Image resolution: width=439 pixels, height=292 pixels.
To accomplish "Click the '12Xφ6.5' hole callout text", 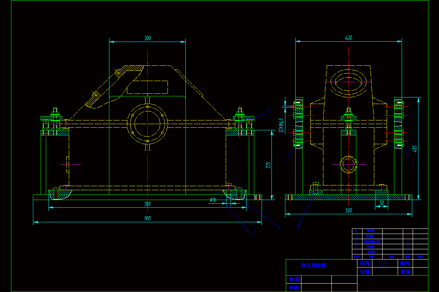I will (281, 125).
